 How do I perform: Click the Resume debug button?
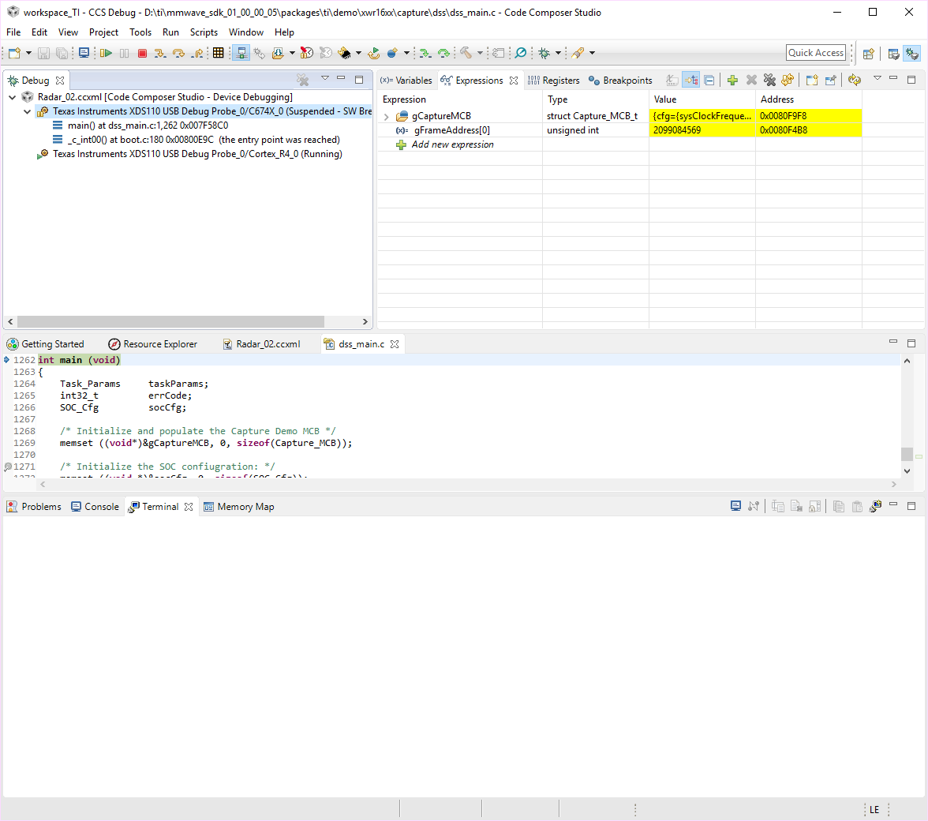(106, 53)
